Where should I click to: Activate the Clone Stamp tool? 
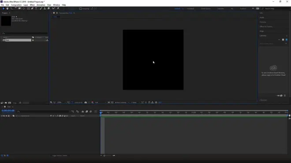45,8
